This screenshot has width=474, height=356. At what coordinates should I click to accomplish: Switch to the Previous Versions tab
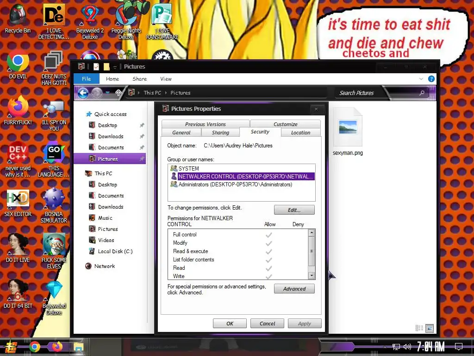coord(206,124)
